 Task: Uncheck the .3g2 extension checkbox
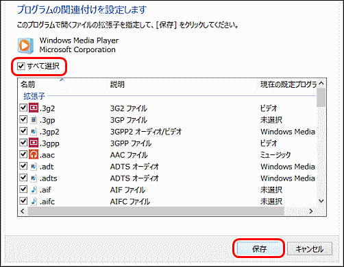[x=23, y=108]
